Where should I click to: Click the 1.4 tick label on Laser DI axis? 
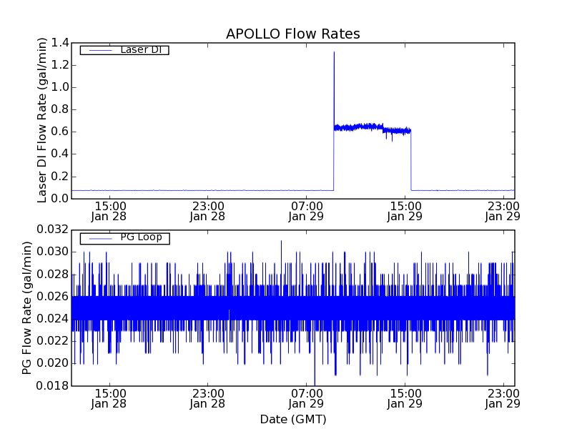point(60,43)
